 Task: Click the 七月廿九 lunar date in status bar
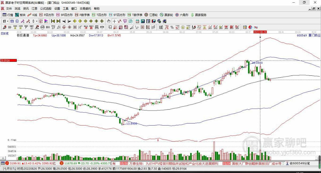pyautogui.click(x=10, y=169)
